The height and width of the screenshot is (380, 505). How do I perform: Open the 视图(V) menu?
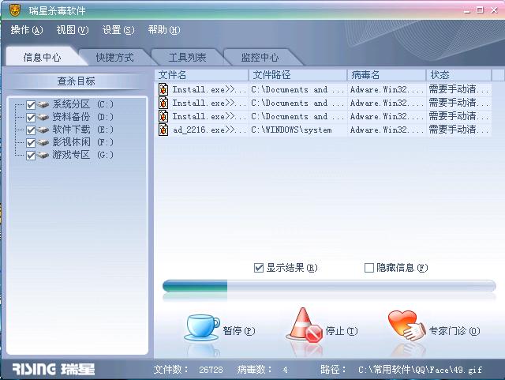(x=72, y=30)
